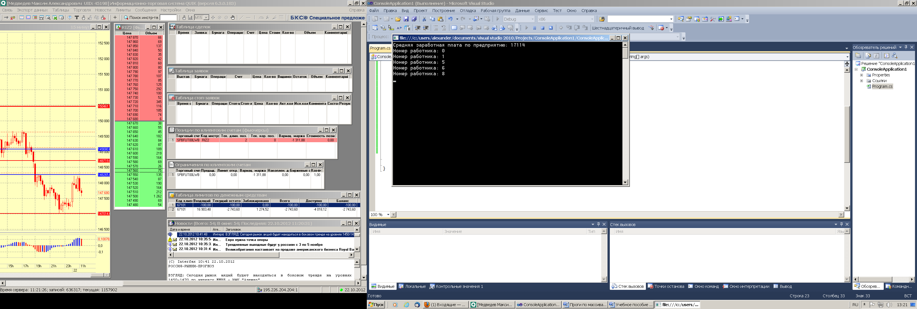Open the Построение menu in Visual Studio

click(x=444, y=11)
